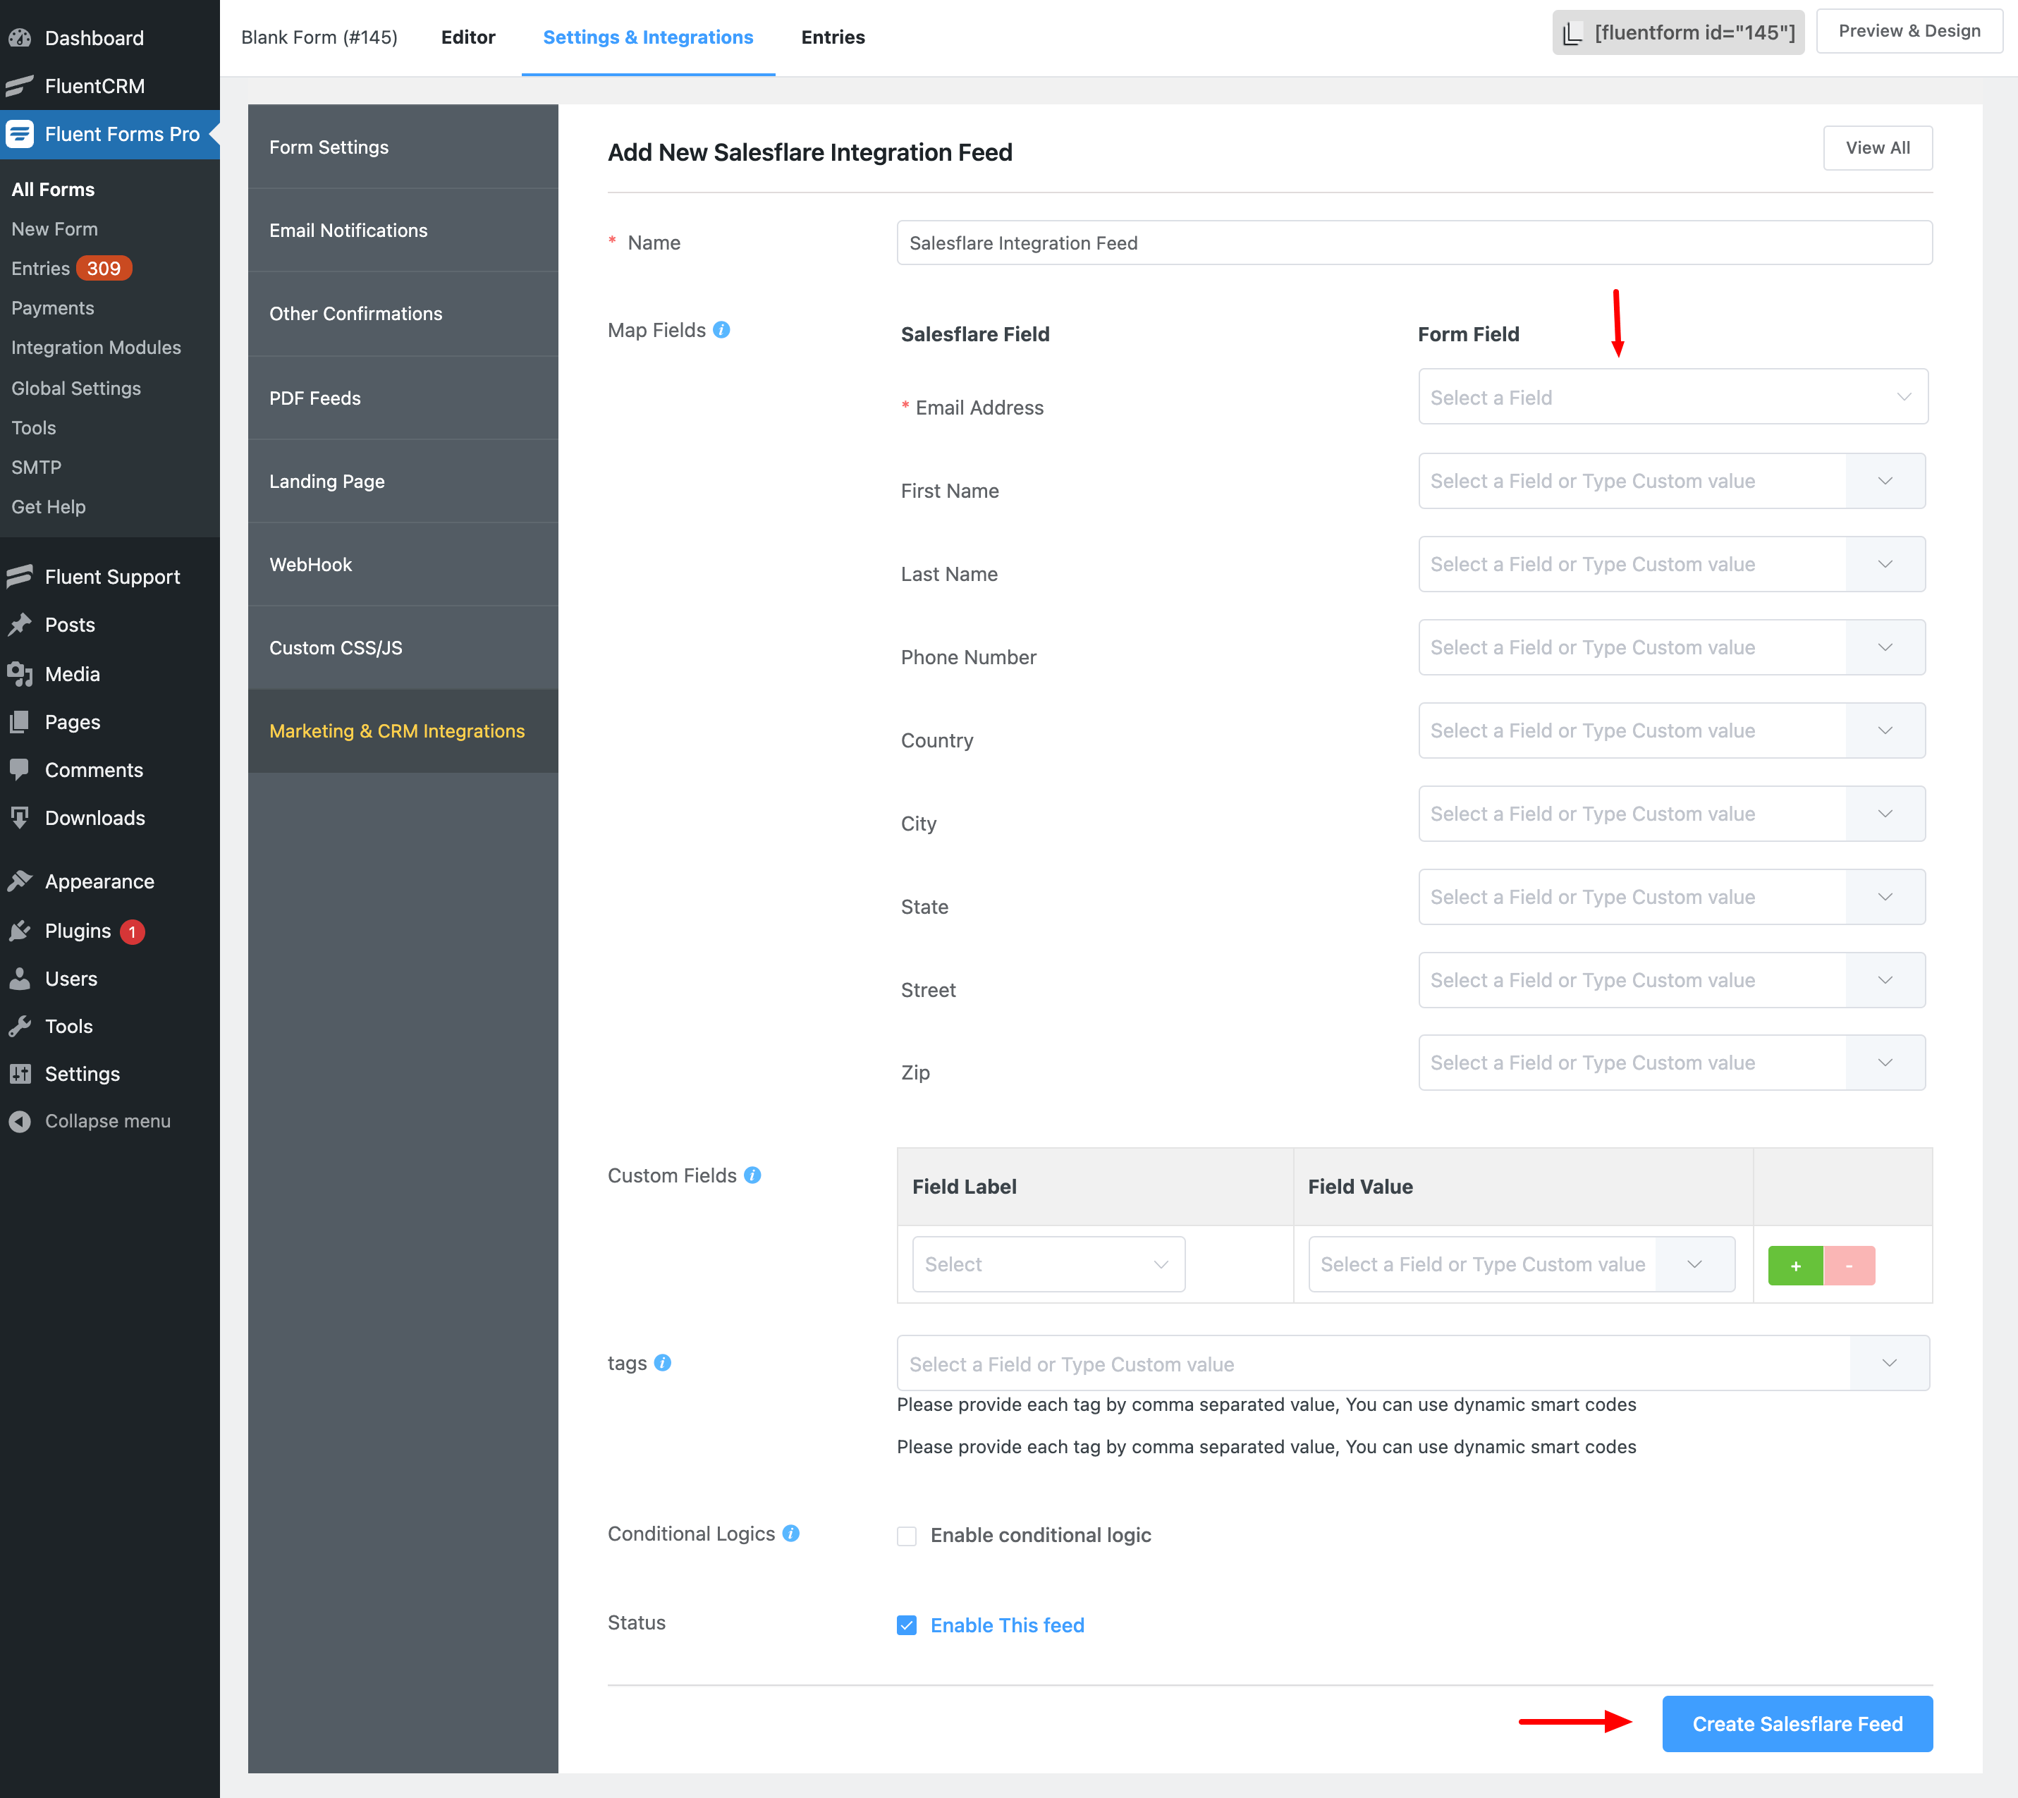2018x1798 pixels.
Task: Click the red minus remove-row button
Action: click(1849, 1266)
